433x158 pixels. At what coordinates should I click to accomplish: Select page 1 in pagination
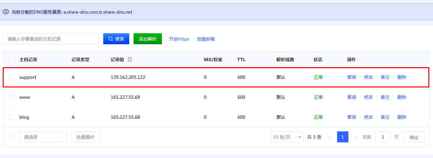point(343,137)
